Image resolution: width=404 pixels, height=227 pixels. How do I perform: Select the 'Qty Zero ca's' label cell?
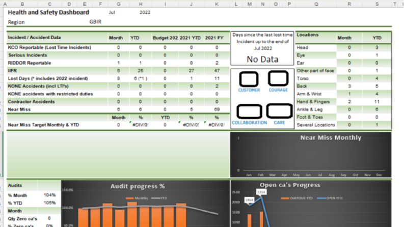(22, 219)
